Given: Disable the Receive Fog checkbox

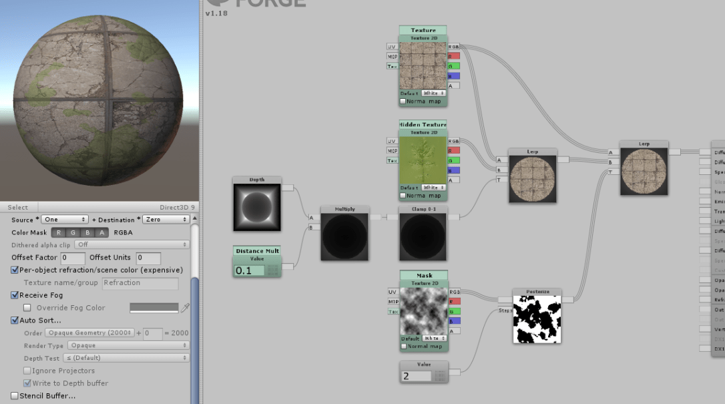Looking at the screenshot, I should [x=15, y=295].
